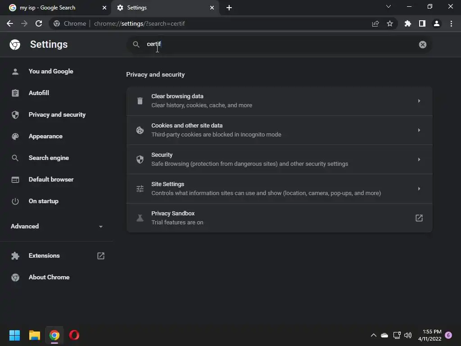This screenshot has height=346, width=461.
Task: Open volume control tray icon
Action: click(408, 335)
